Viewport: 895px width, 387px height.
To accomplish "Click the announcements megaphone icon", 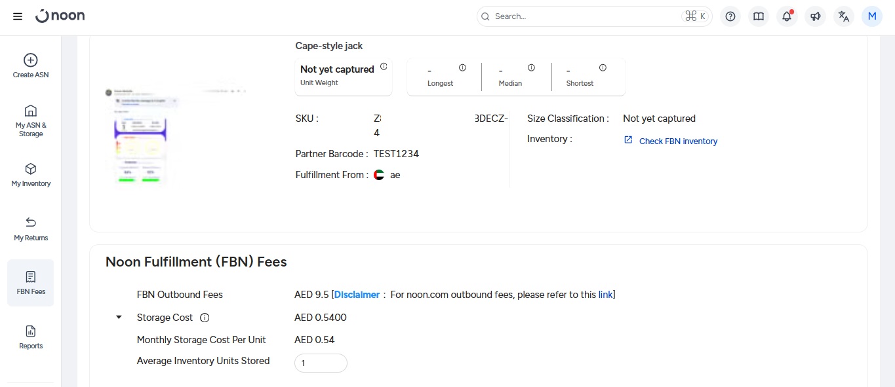I will coord(815,16).
